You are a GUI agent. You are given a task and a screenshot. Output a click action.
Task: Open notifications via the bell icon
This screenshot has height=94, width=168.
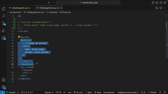click(x=165, y=92)
